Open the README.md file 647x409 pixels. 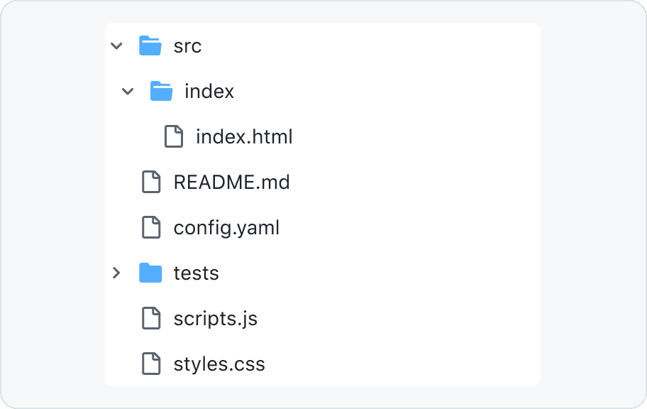231,182
